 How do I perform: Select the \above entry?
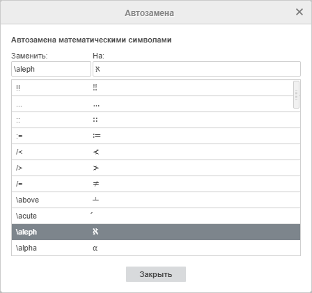156,200
